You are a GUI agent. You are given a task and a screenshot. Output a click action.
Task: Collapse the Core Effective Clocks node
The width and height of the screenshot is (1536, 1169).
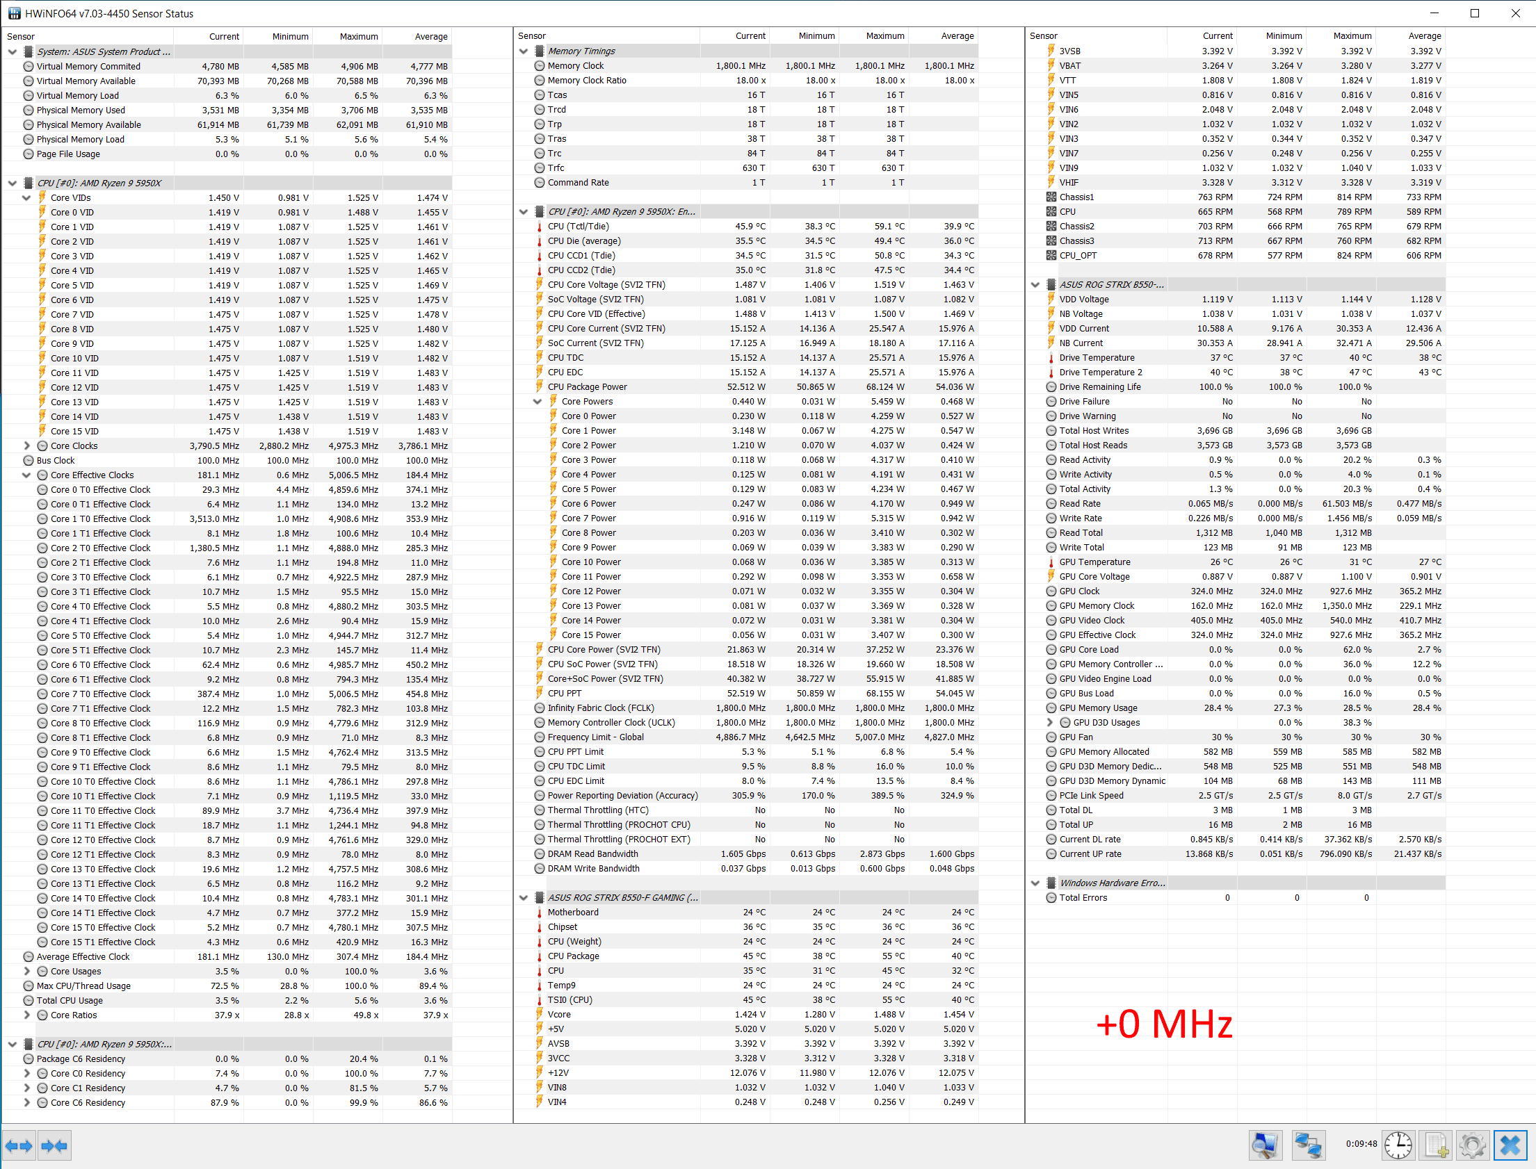pyautogui.click(x=26, y=475)
